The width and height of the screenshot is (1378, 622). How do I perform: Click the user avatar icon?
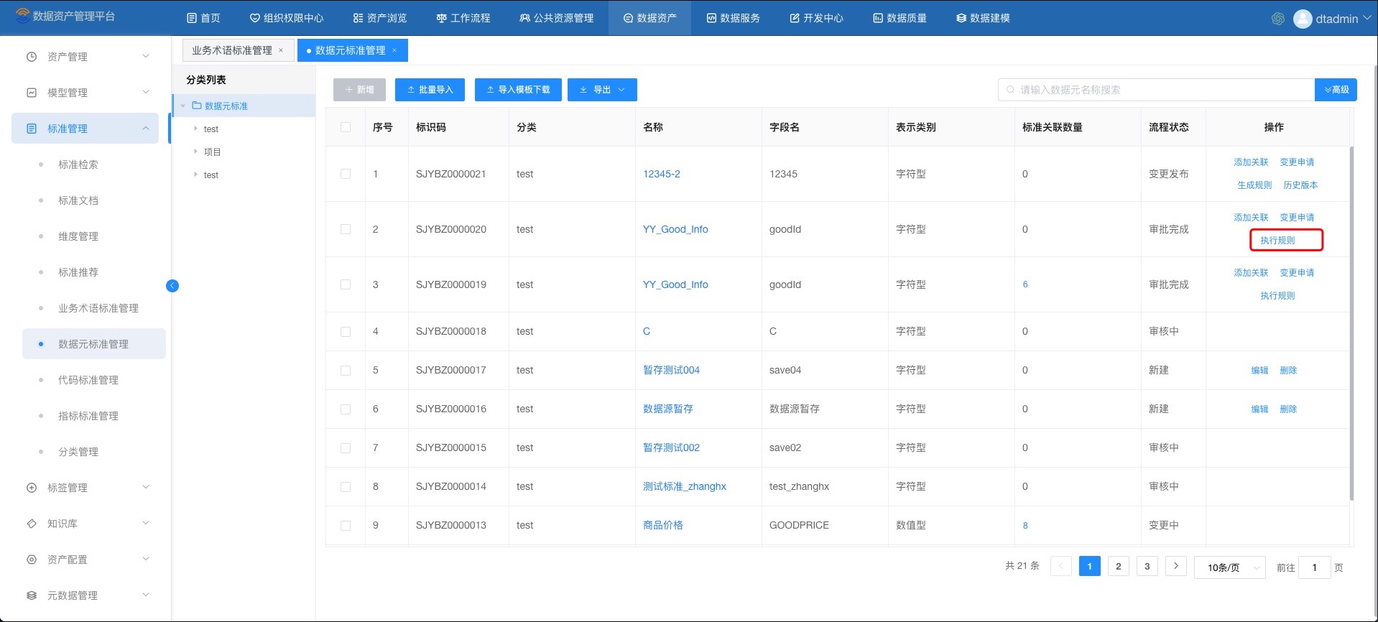click(x=1303, y=19)
